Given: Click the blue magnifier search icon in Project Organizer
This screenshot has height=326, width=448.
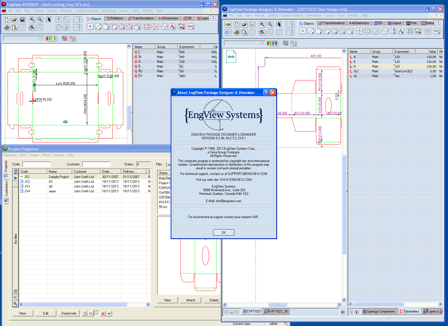Looking at the screenshot, I should [x=15, y=304].
